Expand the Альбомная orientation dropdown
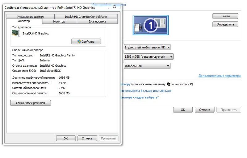Screen dimensions: 247x158 pyautogui.click(x=147, y=66)
